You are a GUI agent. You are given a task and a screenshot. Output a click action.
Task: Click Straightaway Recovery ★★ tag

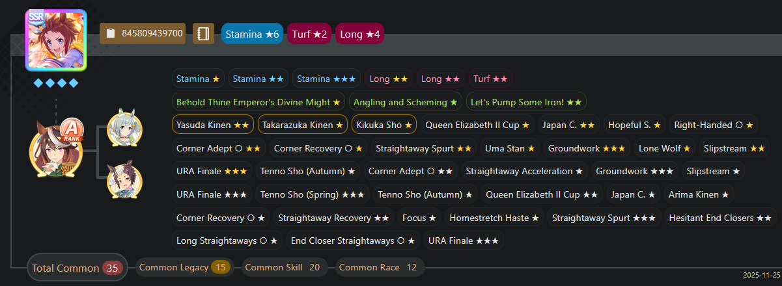point(334,218)
